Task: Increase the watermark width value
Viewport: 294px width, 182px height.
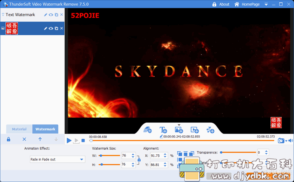Action: [133, 154]
